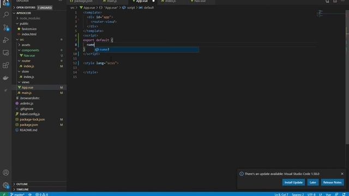Click the Vue language mode indicator

click(x=328, y=194)
